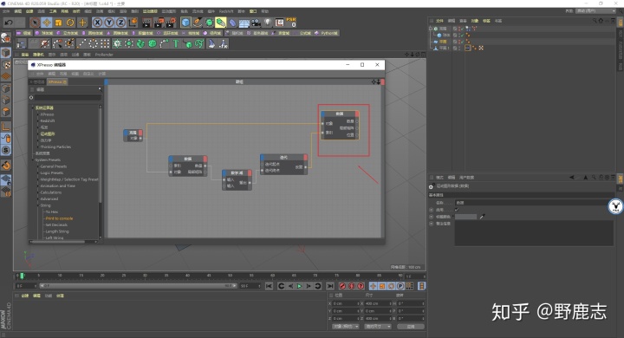Click the Floor grid environment icon
624x338 pixels.
244,23
